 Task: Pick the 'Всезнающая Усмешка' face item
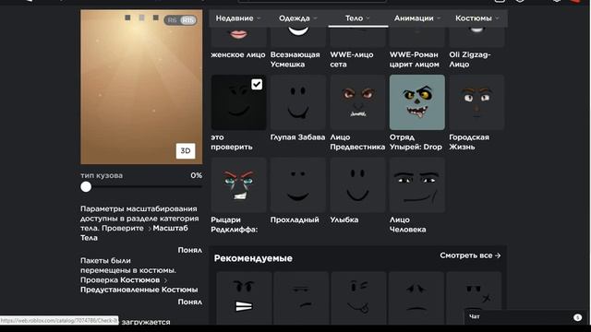coord(298,37)
